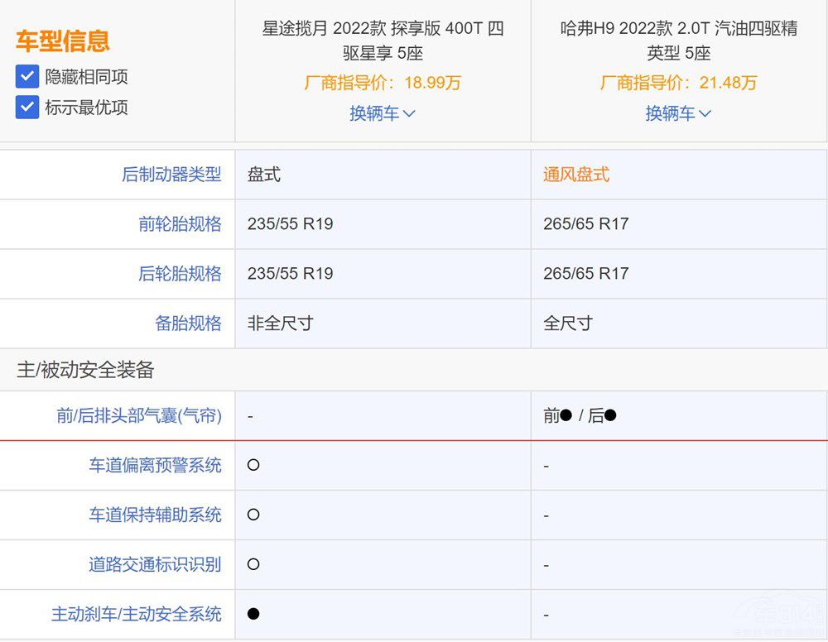Toggle the 隐藏相同项 checkbox
The image size is (828, 642).
27,77
